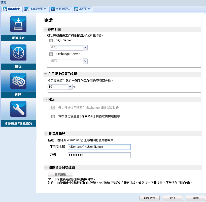The image size is (206, 202).
Task: Click the 檔案複製設定 tab icon
Action: point(26,9)
